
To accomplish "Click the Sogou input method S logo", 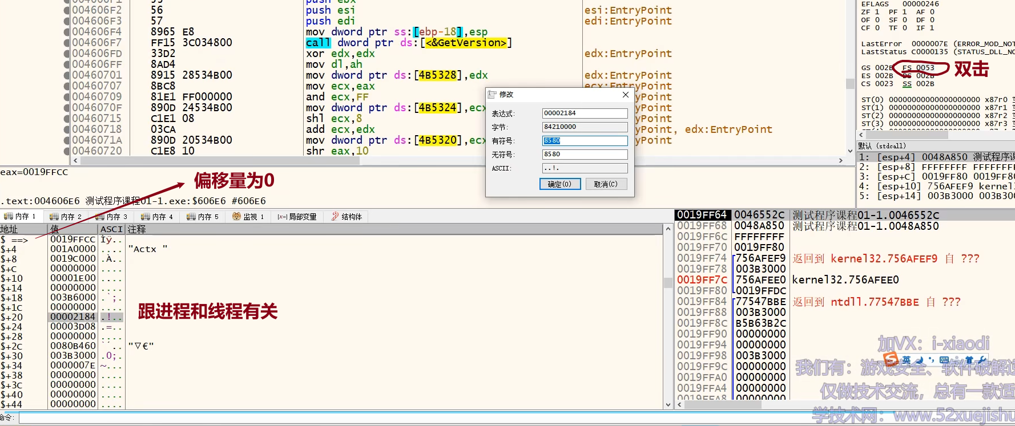I will click(891, 359).
